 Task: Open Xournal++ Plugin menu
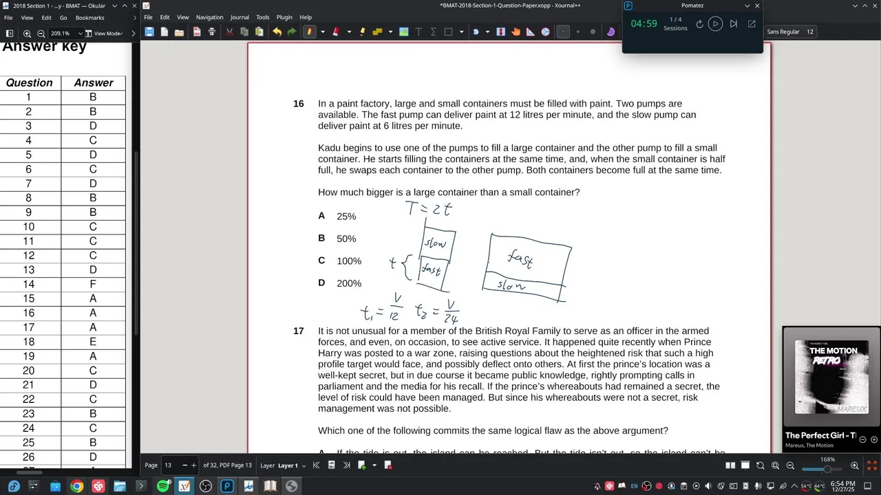pos(284,17)
